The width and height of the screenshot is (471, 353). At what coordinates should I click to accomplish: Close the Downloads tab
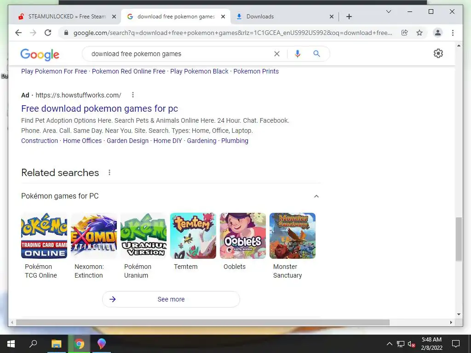(331, 17)
